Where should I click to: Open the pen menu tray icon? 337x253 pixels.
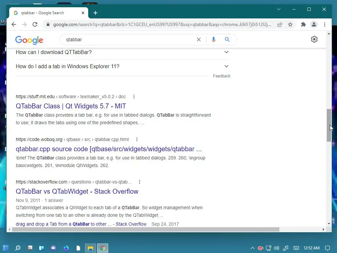(286, 248)
